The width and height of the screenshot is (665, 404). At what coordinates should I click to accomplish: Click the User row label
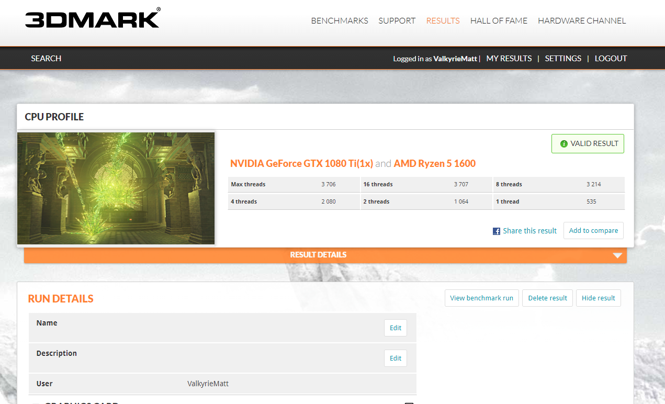click(44, 384)
